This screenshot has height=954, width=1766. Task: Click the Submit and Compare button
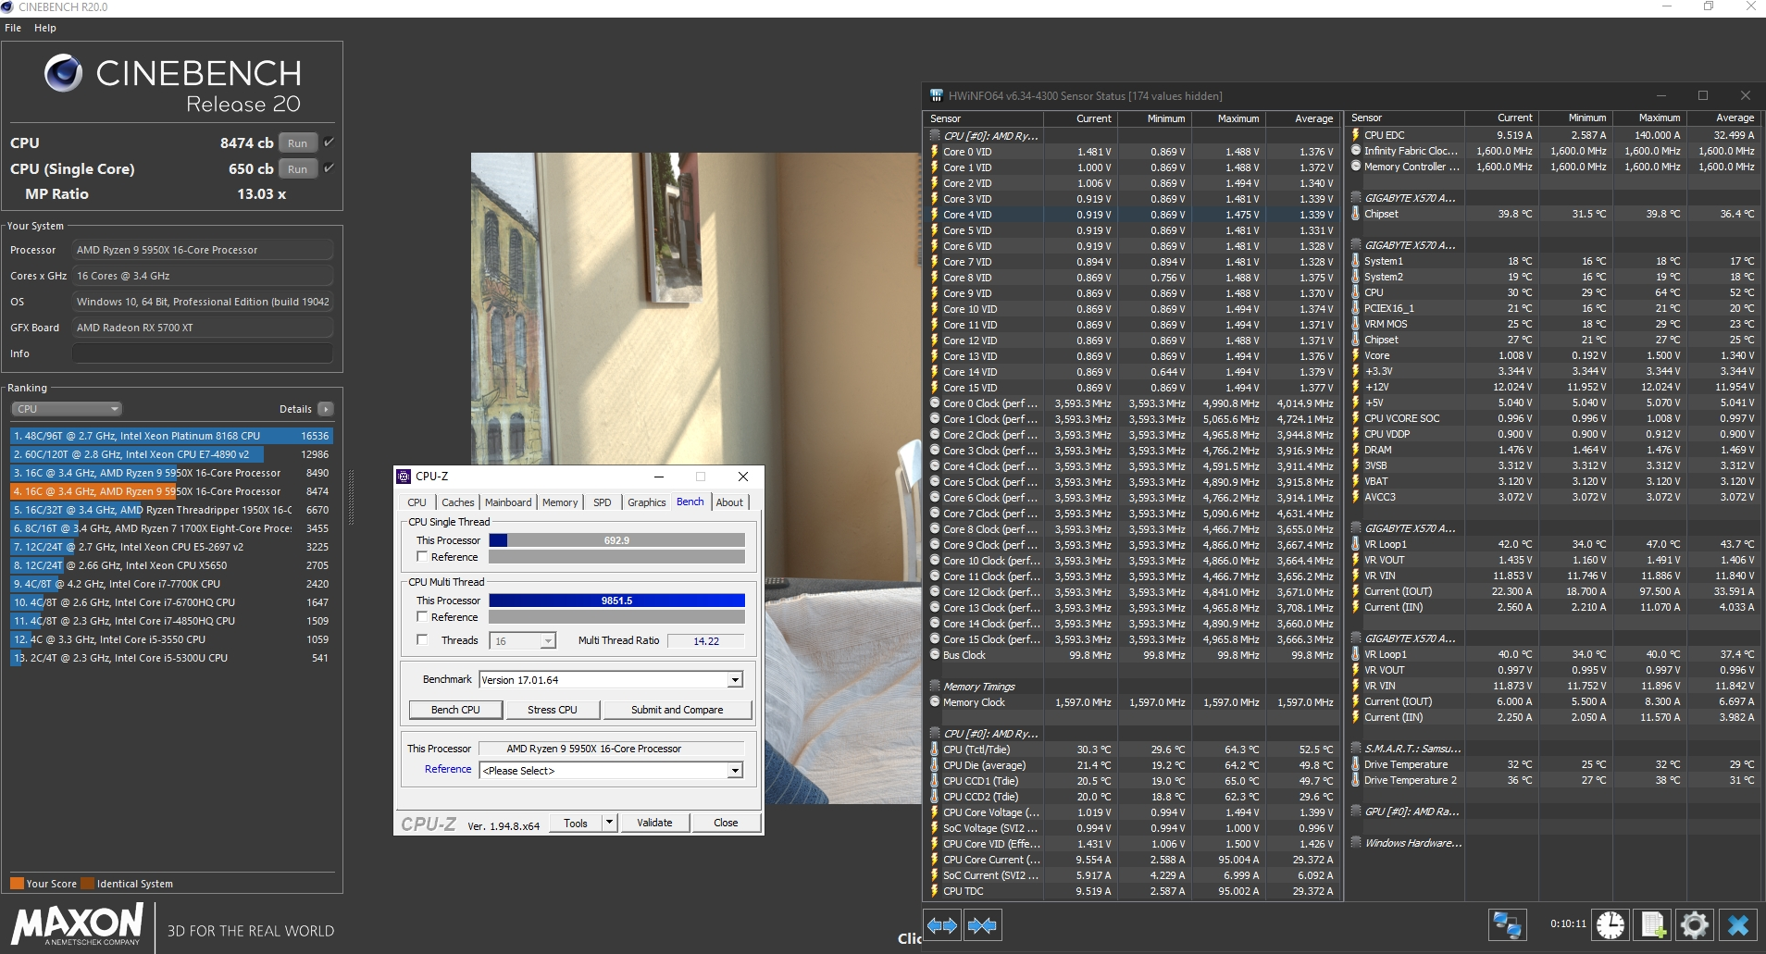(678, 710)
